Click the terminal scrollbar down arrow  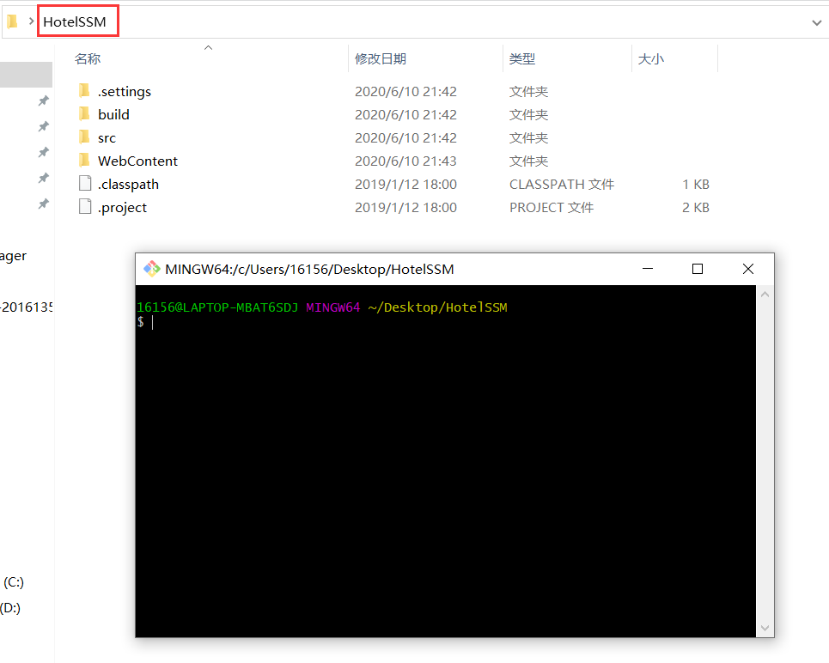[x=765, y=628]
